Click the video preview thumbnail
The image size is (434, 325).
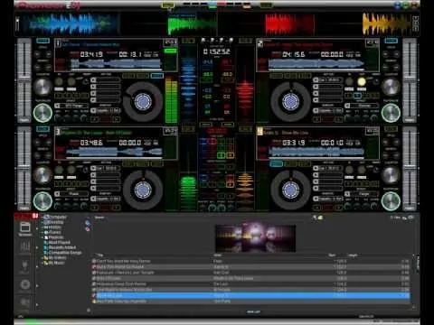[x=255, y=238]
